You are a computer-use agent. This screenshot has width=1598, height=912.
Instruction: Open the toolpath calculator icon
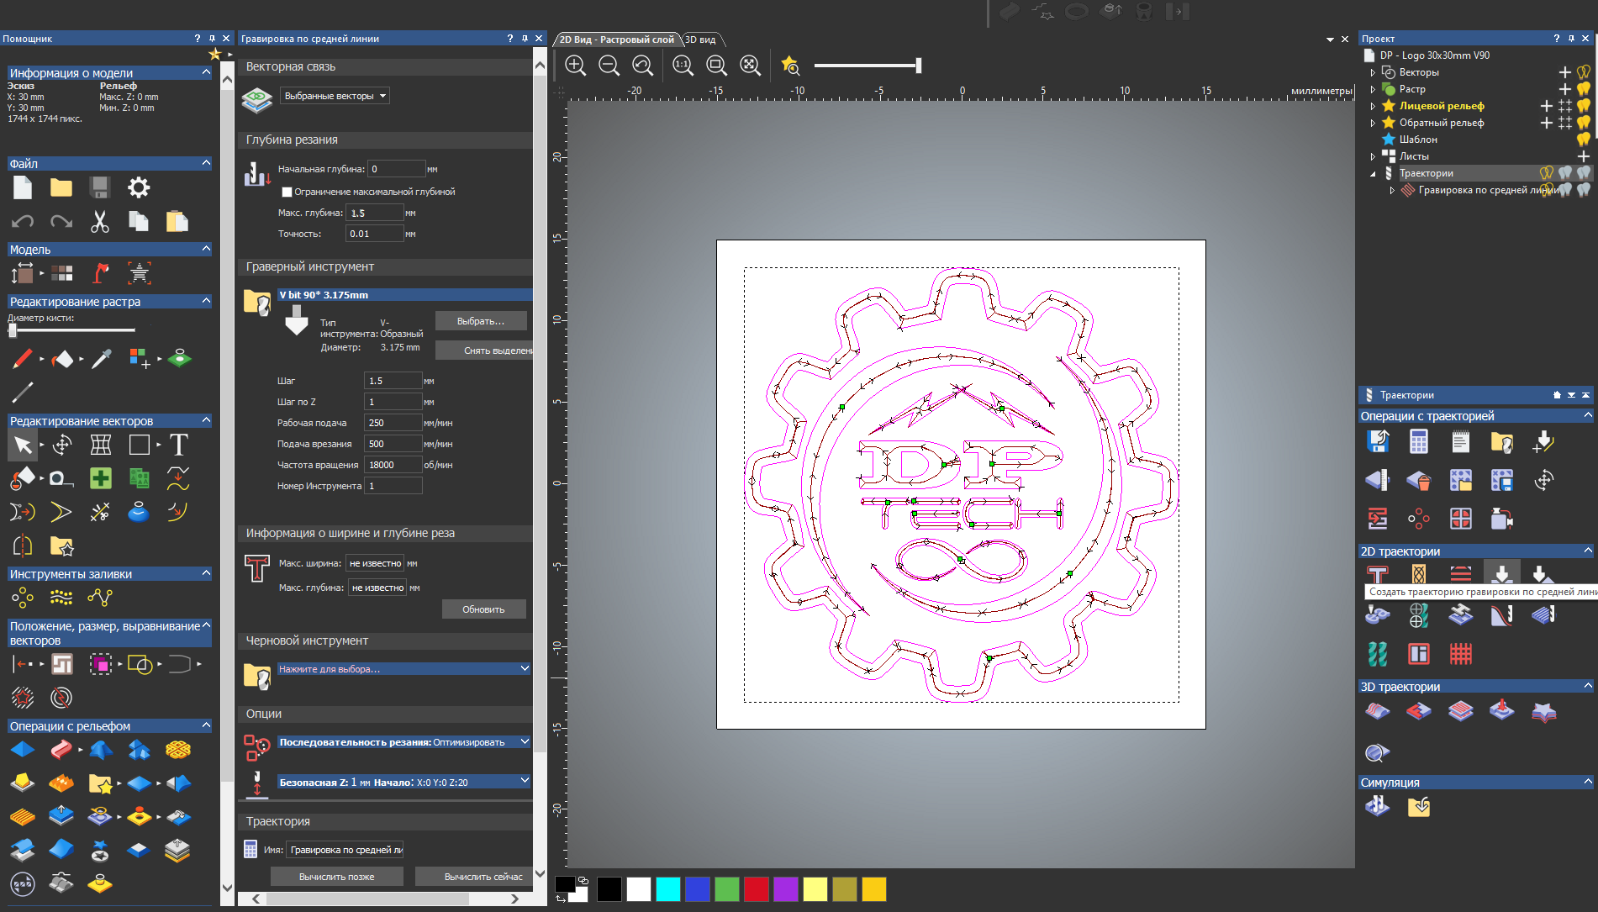tap(1419, 441)
